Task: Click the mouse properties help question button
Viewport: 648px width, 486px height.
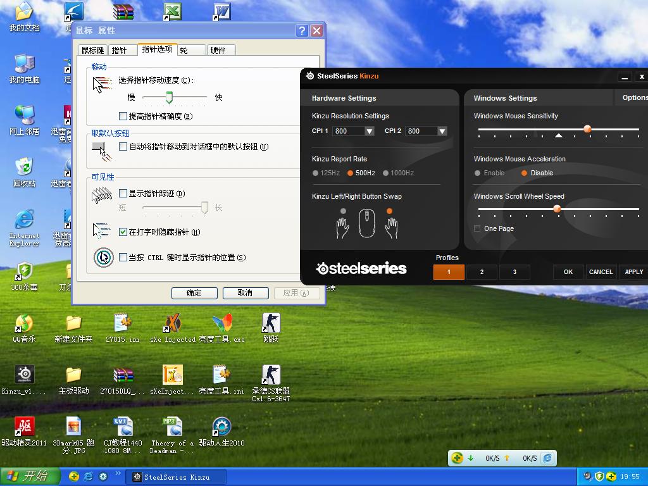Action: [302, 30]
